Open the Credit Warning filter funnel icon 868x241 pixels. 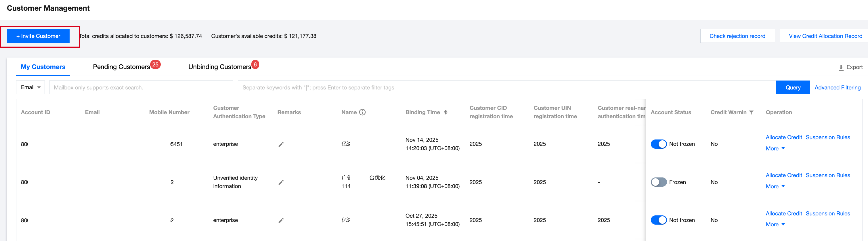click(751, 112)
